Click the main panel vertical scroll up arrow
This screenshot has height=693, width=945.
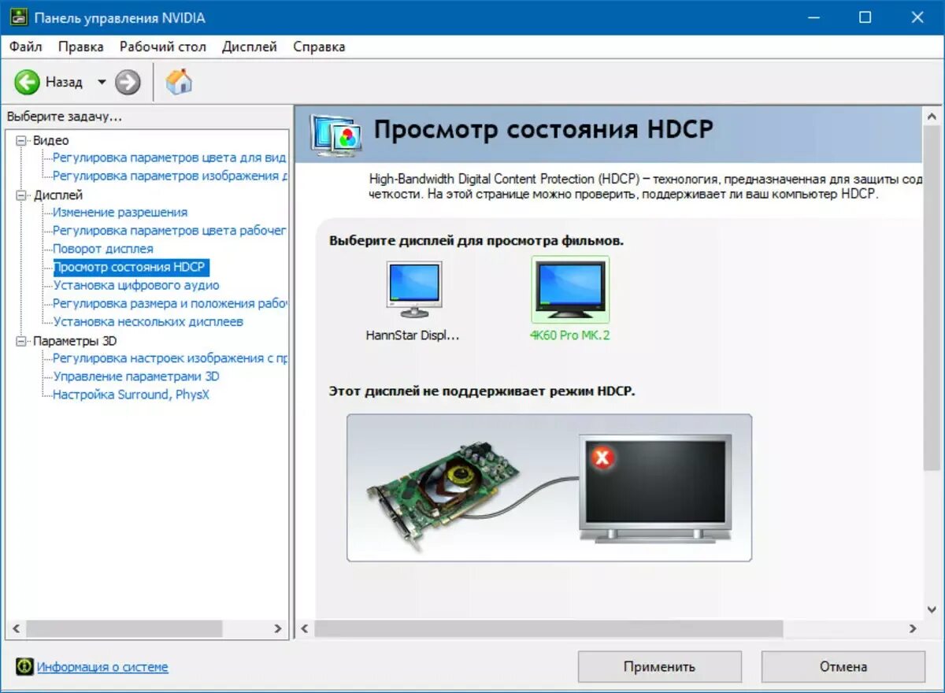[x=932, y=116]
